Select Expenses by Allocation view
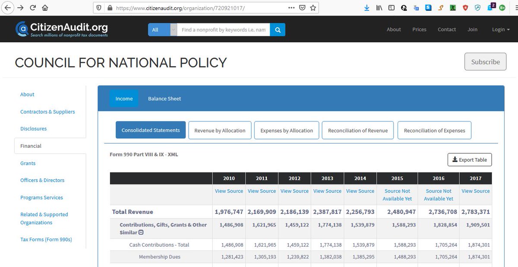The width and height of the screenshot is (518, 267). [287, 130]
